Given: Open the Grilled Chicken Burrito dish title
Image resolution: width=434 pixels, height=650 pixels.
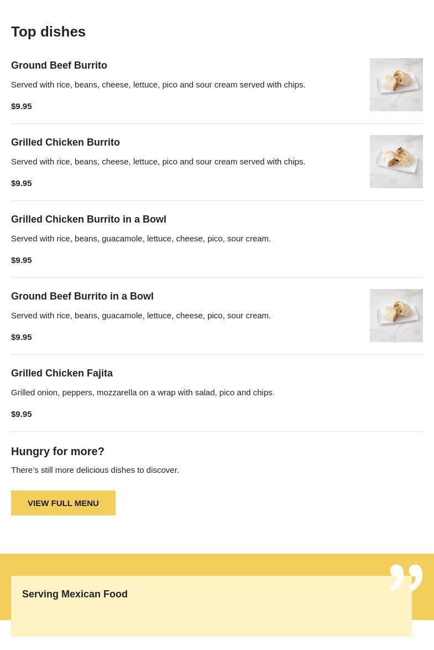Looking at the screenshot, I should (x=65, y=142).
